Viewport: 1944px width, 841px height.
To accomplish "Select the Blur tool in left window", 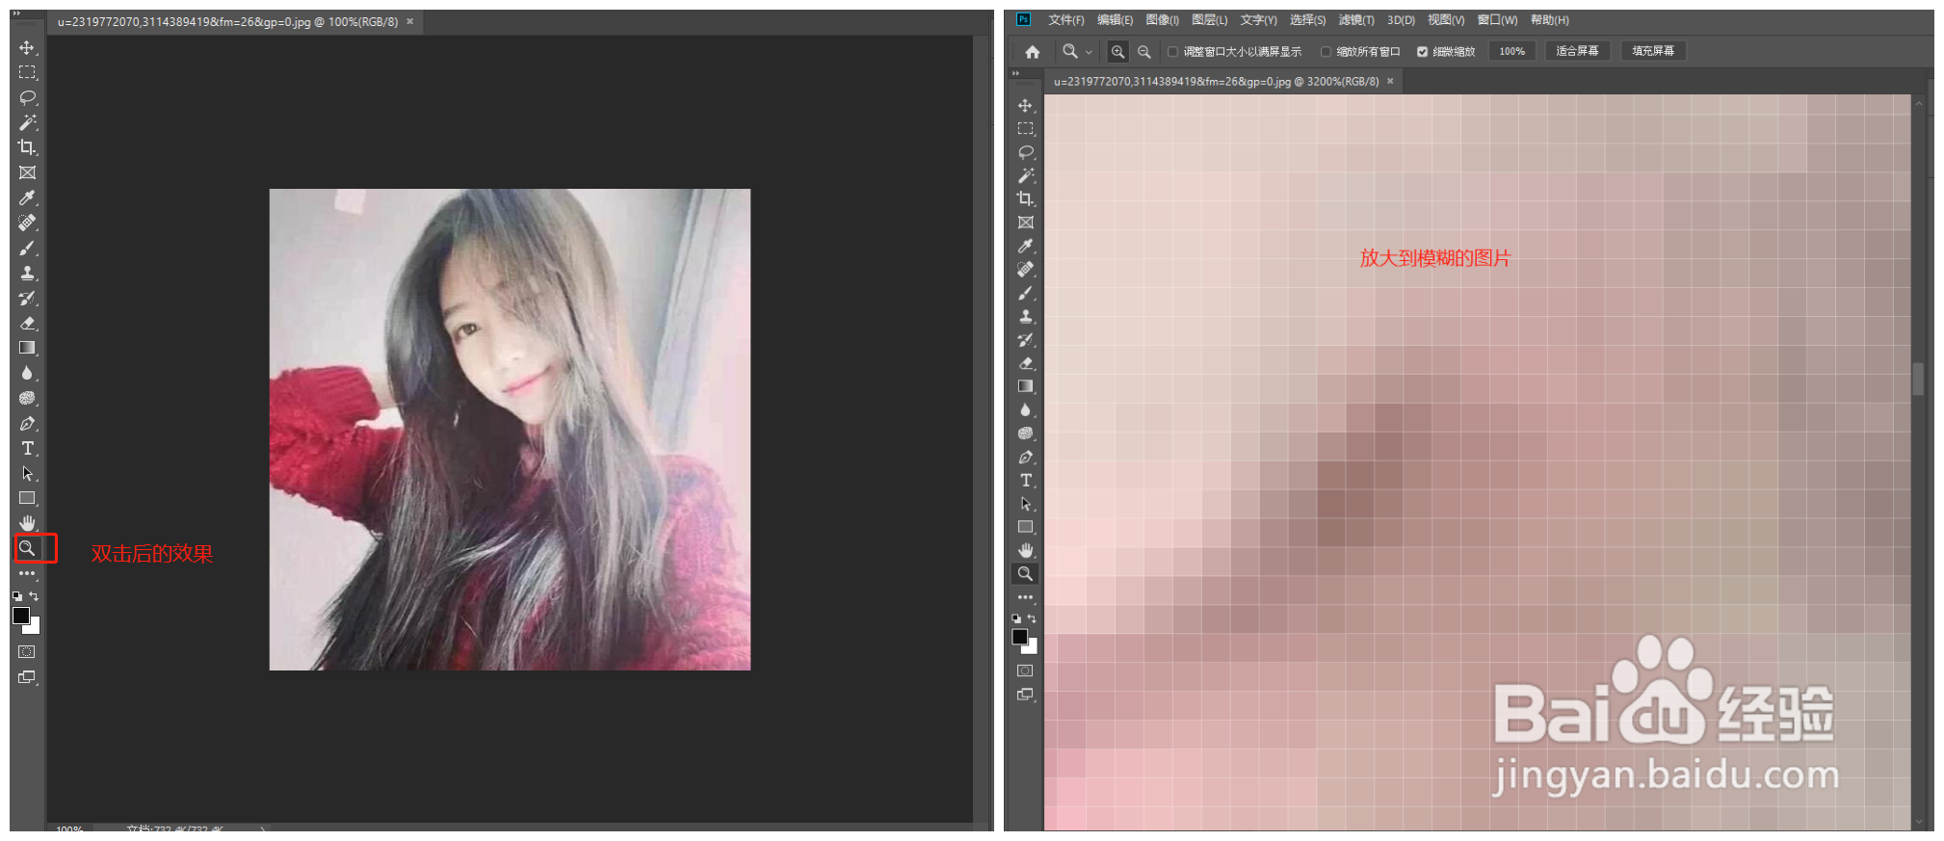I will click(x=27, y=373).
